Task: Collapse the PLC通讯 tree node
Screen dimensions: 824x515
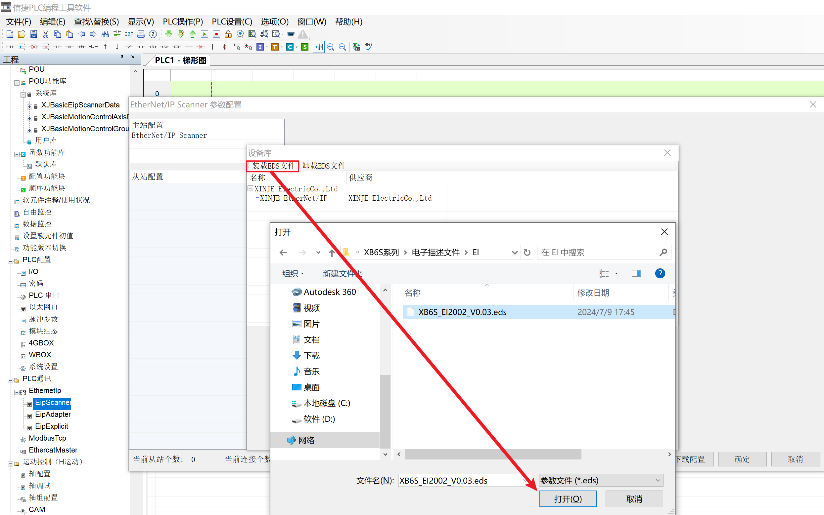Action: tap(11, 380)
